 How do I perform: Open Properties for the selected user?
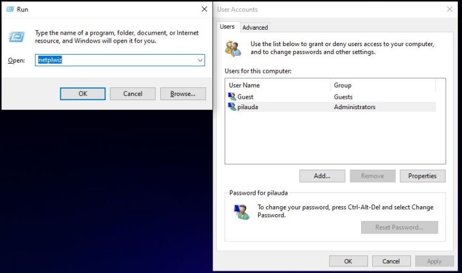[x=422, y=176]
